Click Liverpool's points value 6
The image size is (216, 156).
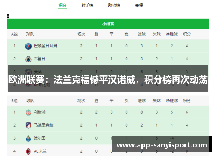point(187,112)
